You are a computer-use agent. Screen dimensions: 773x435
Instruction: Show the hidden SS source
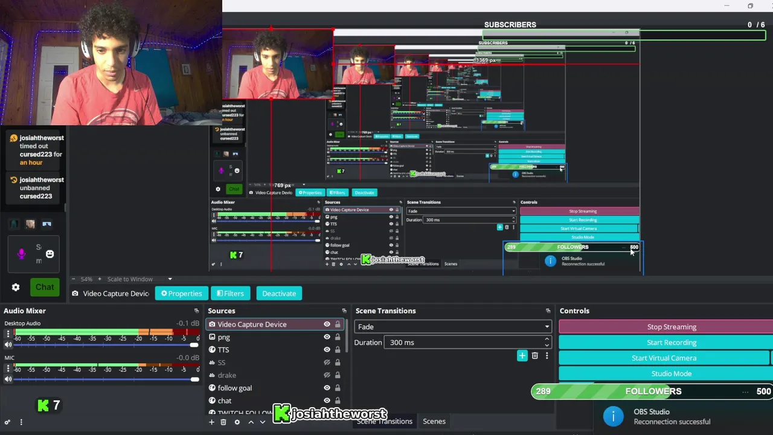tap(327, 362)
